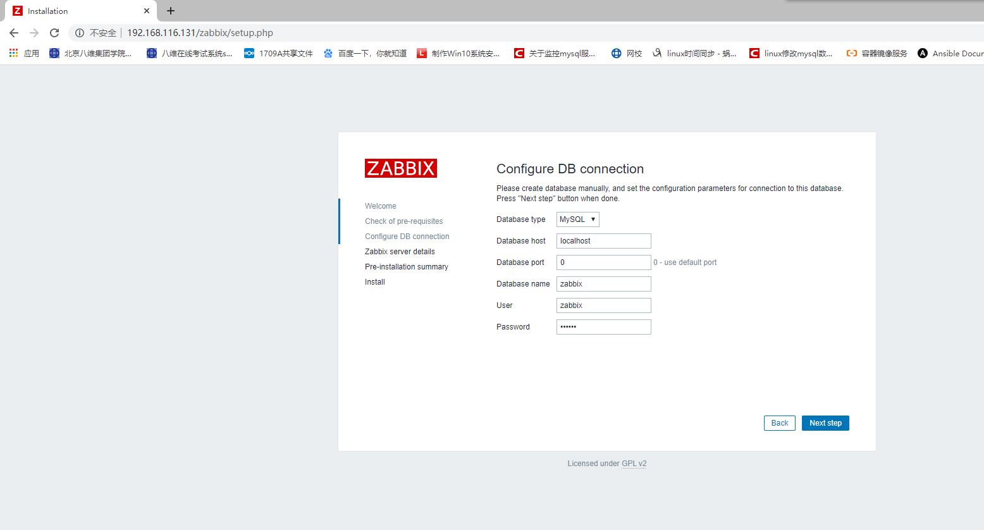Click the Password input field

(604, 327)
